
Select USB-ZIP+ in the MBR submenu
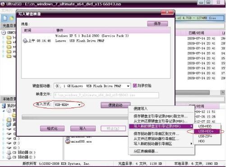pos(207,136)
